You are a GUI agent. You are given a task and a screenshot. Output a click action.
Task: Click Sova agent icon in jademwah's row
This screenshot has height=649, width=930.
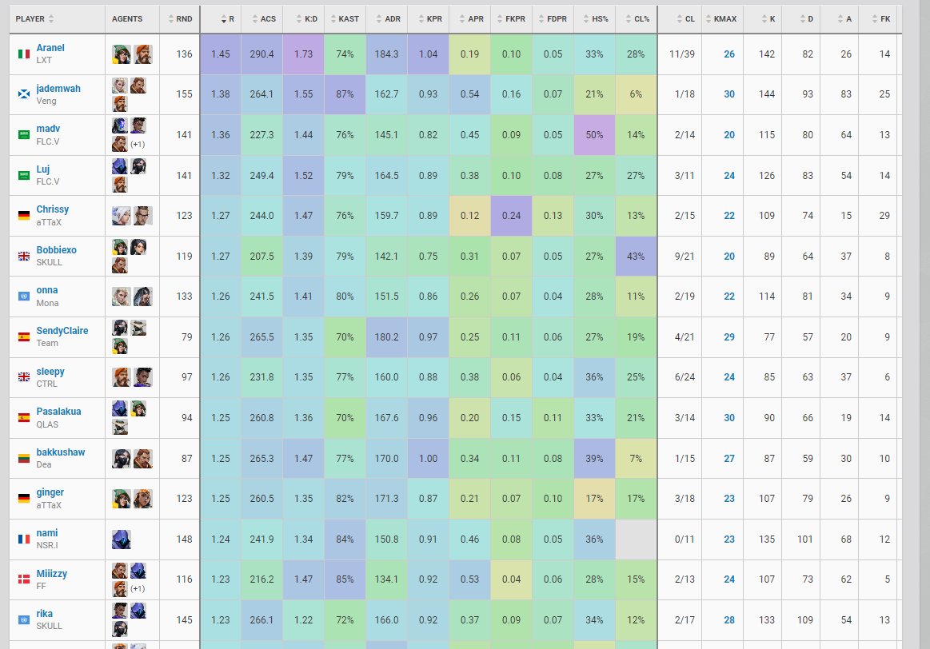click(121, 86)
